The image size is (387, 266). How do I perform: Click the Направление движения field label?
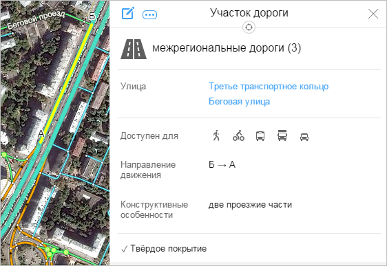click(x=148, y=170)
